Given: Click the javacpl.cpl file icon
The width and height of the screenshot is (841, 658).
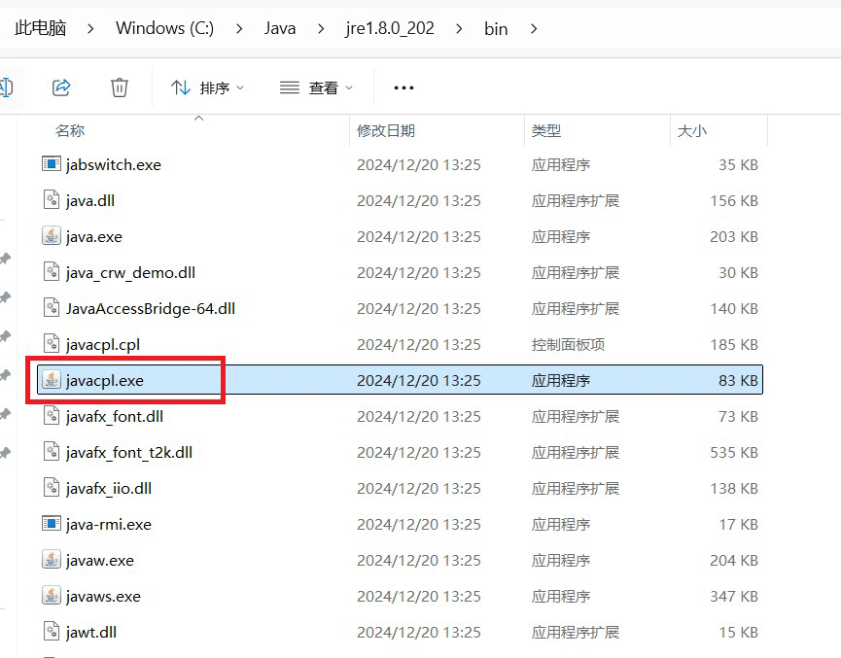Looking at the screenshot, I should 51,343.
